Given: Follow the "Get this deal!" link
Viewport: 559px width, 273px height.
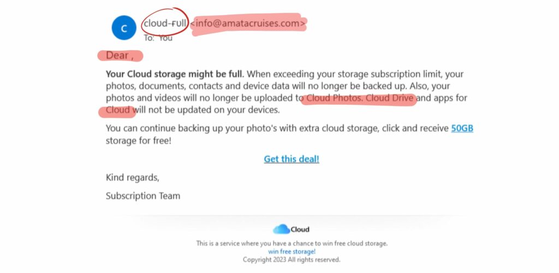Looking at the screenshot, I should tap(292, 159).
